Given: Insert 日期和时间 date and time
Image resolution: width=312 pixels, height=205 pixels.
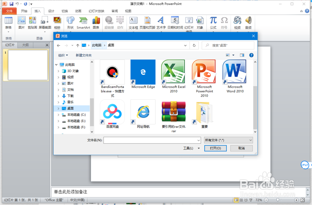Looking at the screenshot, I should [x=175, y=23].
